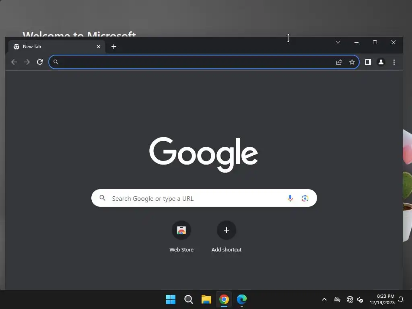Minimize the Chrome window
This screenshot has width=412, height=309.
coord(356,42)
